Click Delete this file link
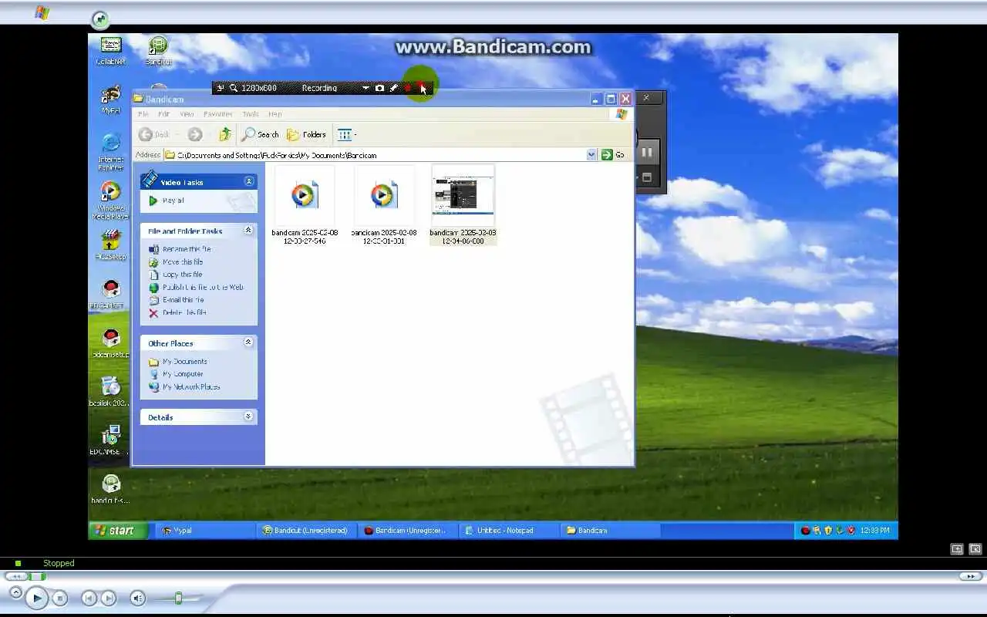The height and width of the screenshot is (617, 987). click(184, 312)
